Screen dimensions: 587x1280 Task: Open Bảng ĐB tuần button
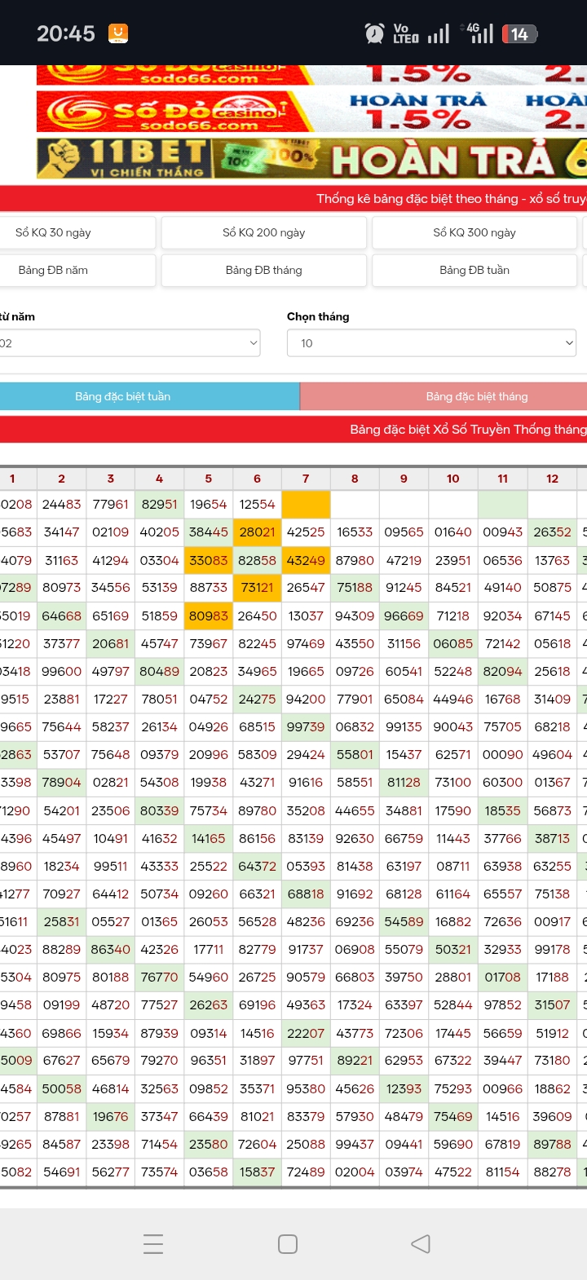[474, 270]
